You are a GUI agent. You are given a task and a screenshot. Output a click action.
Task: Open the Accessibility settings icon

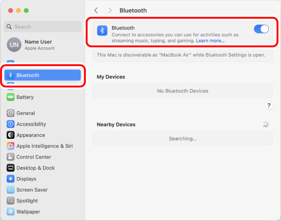point(10,124)
